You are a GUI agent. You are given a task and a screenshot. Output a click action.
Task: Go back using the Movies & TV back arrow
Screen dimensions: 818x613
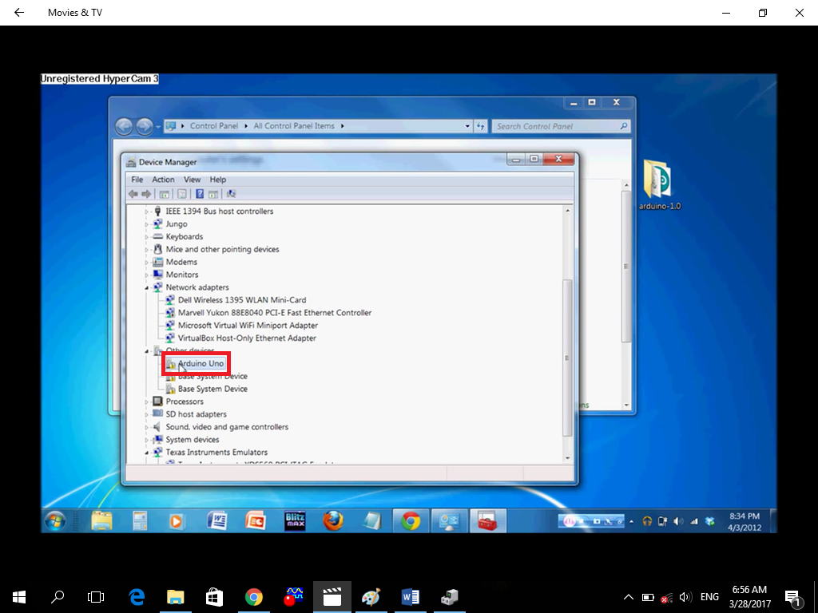19,13
